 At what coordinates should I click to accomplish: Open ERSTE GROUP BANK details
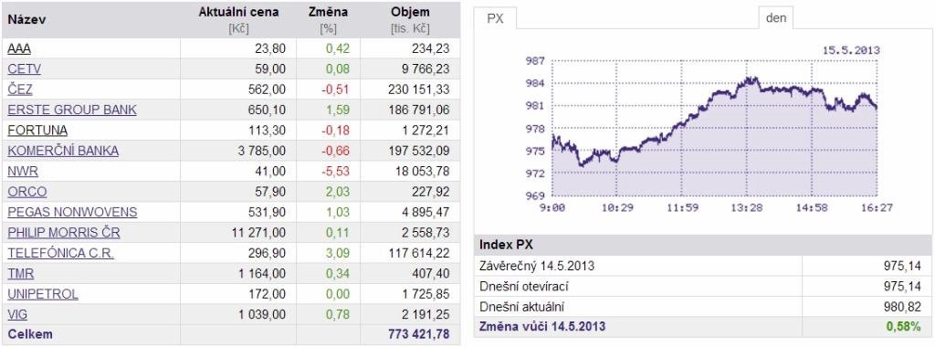[x=72, y=110]
